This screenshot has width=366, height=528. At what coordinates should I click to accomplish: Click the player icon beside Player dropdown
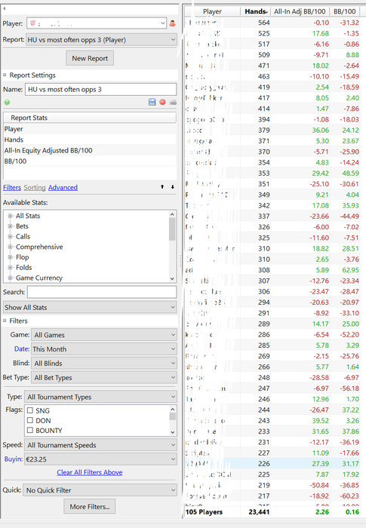click(172, 23)
